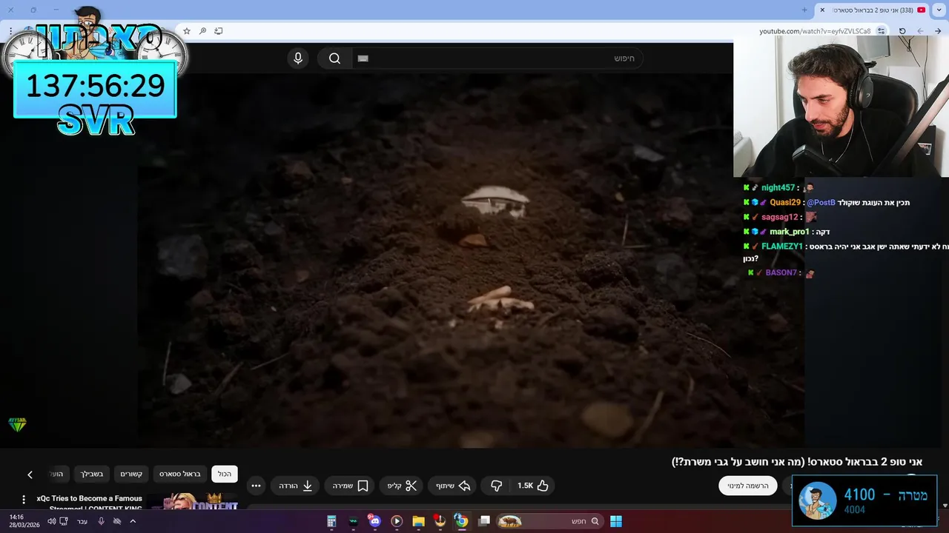949x533 pixels.
Task: Click chat username BASON7
Action: pos(781,273)
